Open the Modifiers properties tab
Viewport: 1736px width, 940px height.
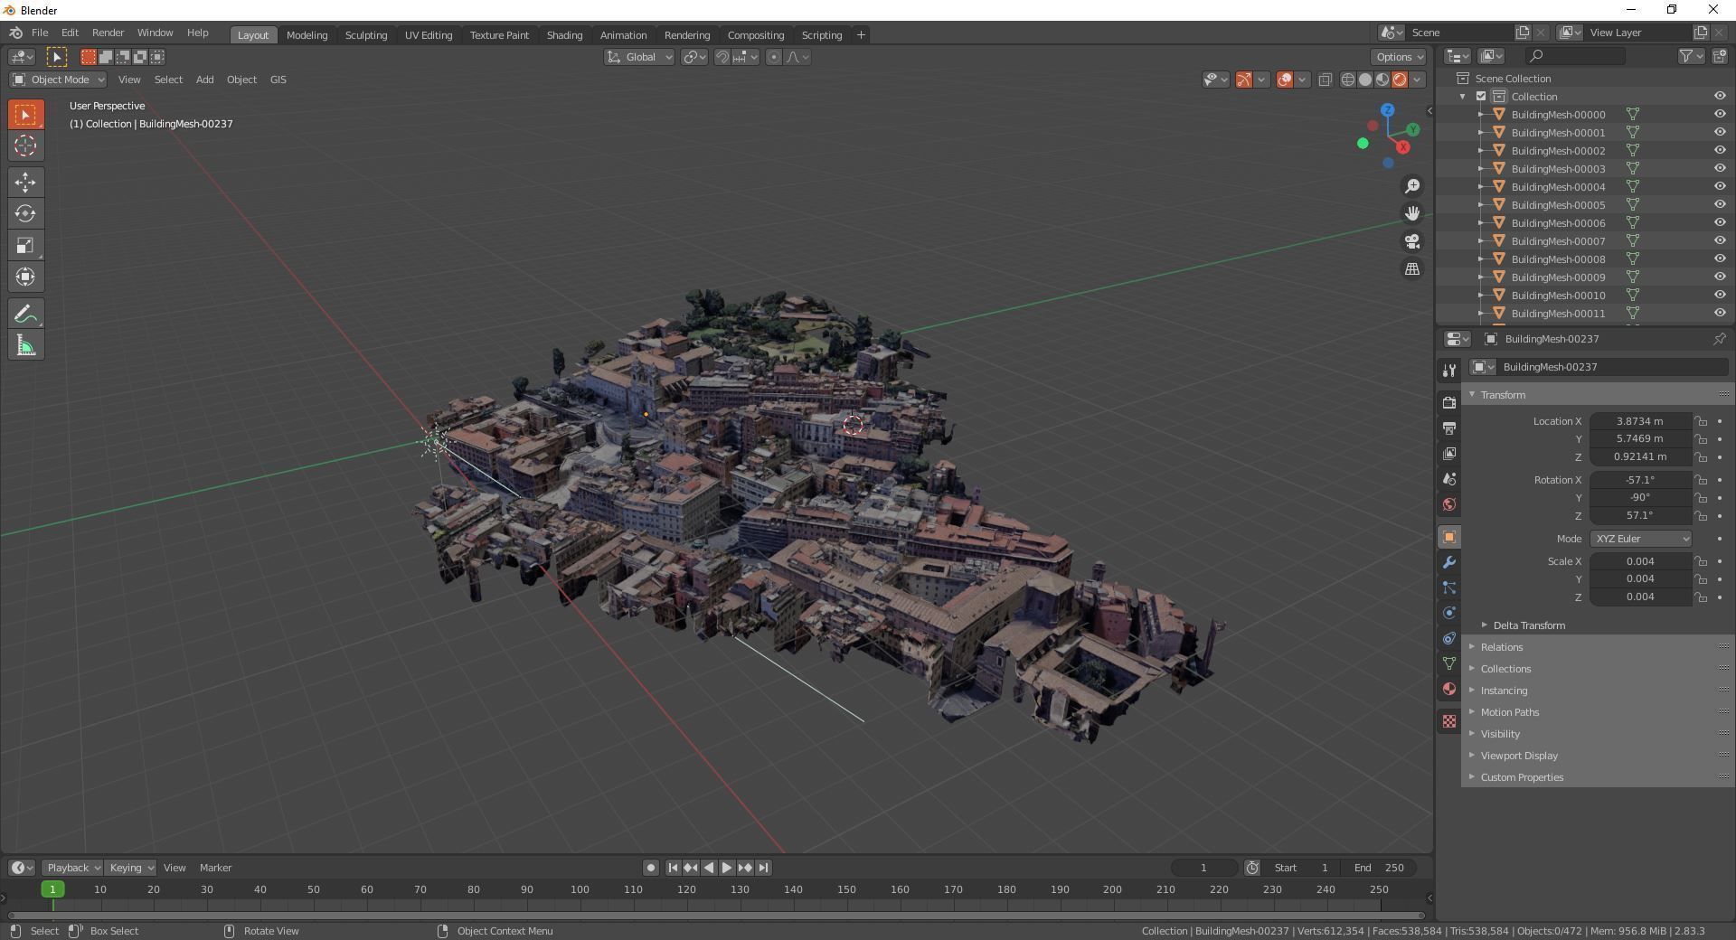1449,562
